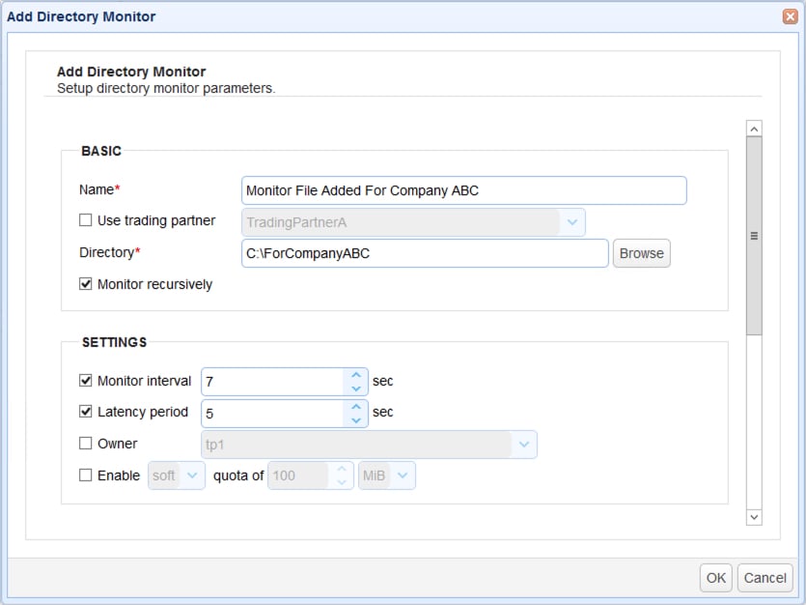
Task: Open the MiB unit dropdown
Action: [x=403, y=475]
